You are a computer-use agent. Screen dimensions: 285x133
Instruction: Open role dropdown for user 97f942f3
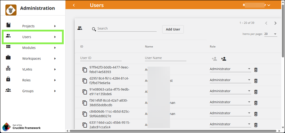click(230, 69)
